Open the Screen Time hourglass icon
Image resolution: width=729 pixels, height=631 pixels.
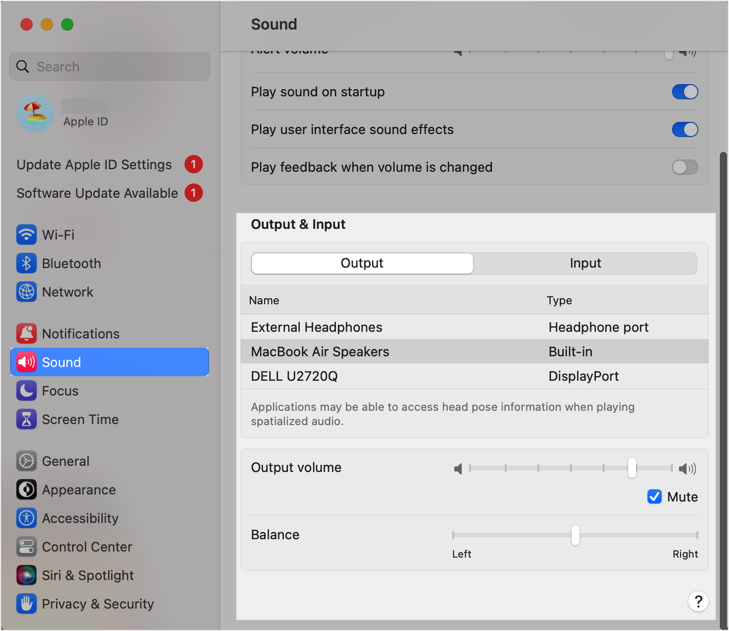[x=26, y=419]
